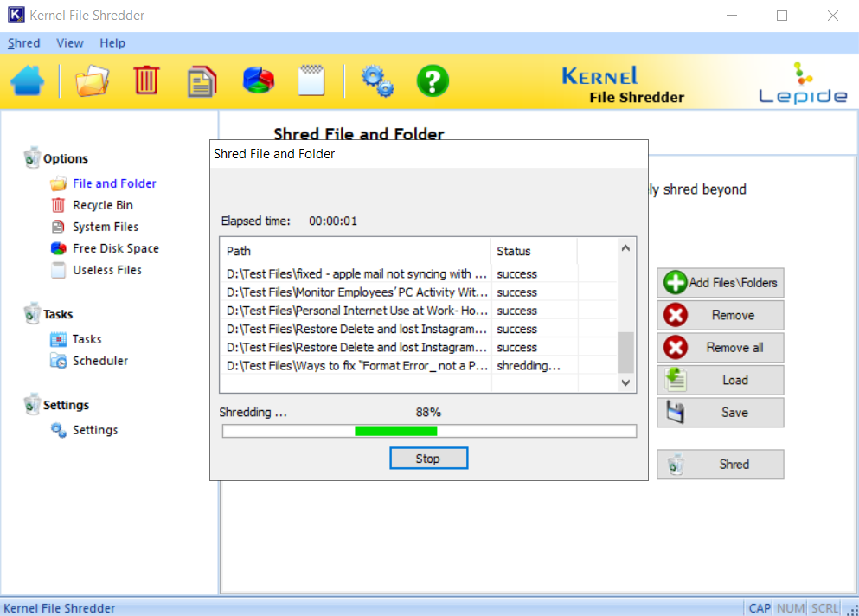
Task: Click the clock icon beside Scheduler
Action: point(58,361)
